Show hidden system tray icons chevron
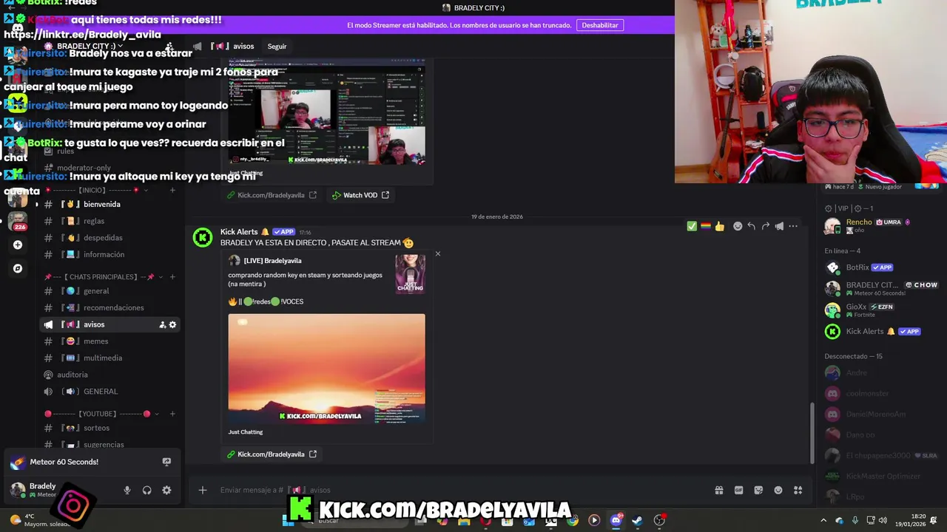Image resolution: width=947 pixels, height=532 pixels. [x=823, y=520]
